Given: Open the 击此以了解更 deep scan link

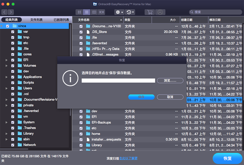Looking at the screenshot, I should pyautogui.click(x=128, y=158).
